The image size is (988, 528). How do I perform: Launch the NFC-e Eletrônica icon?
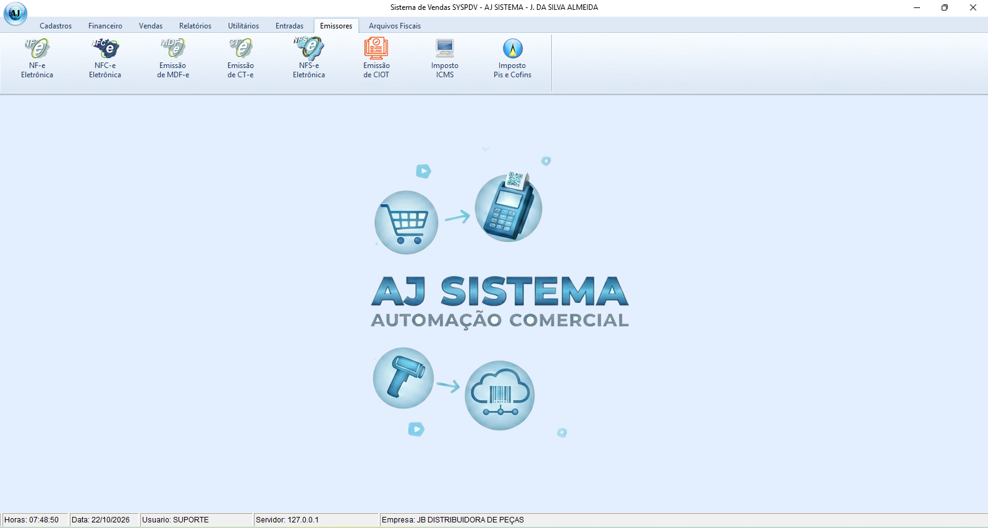pyautogui.click(x=105, y=58)
